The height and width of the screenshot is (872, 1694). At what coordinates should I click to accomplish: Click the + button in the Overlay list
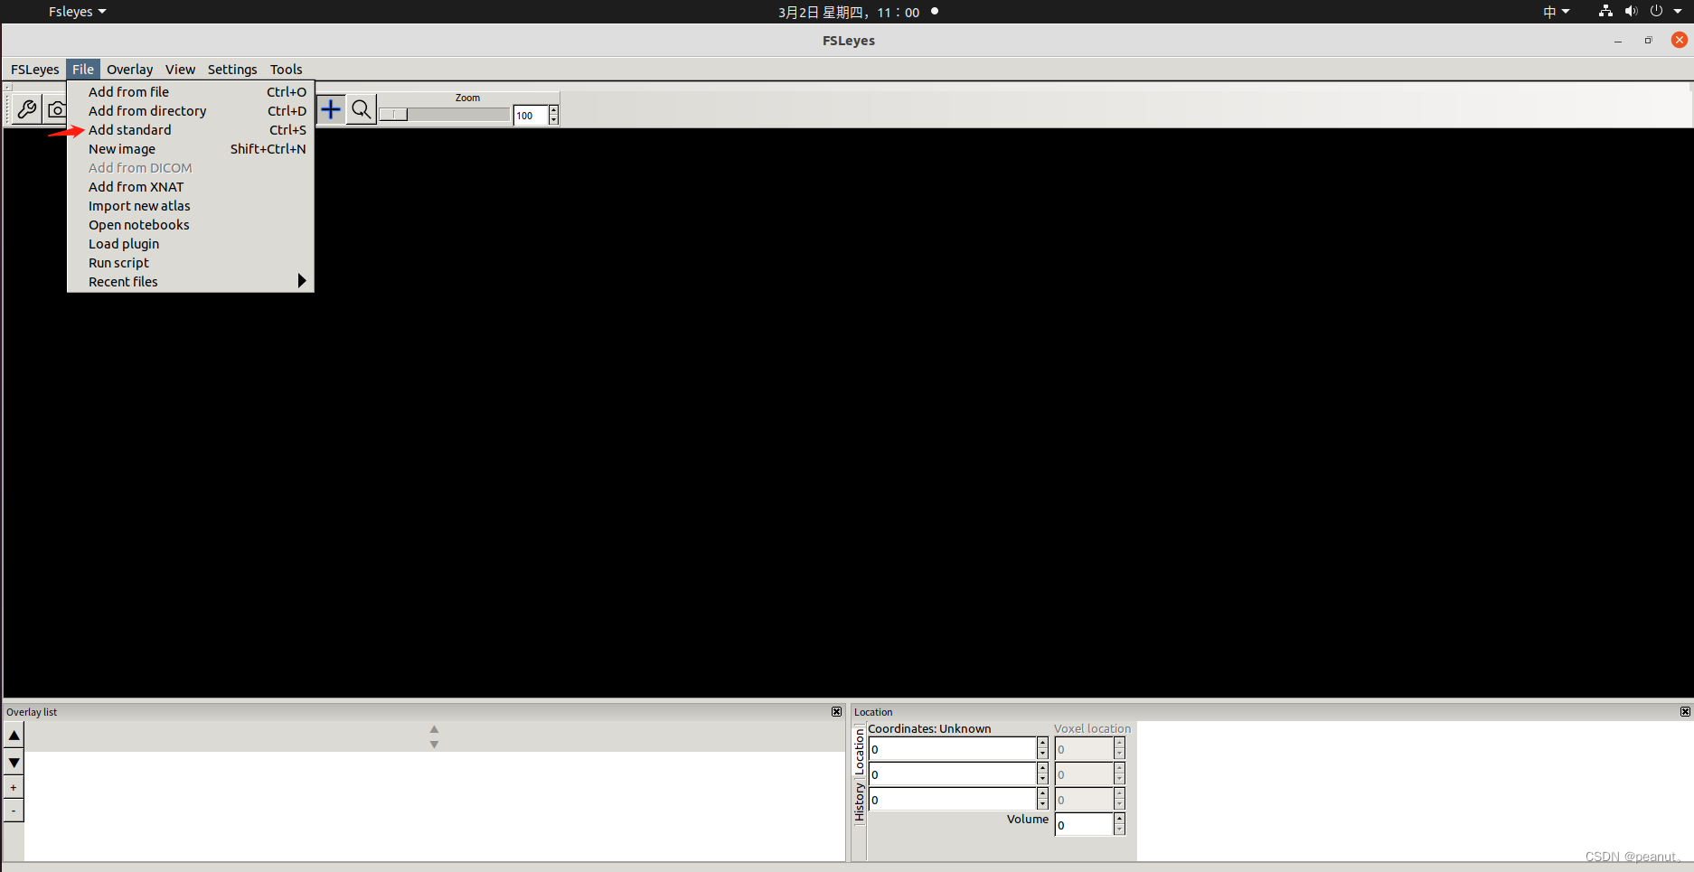14,787
